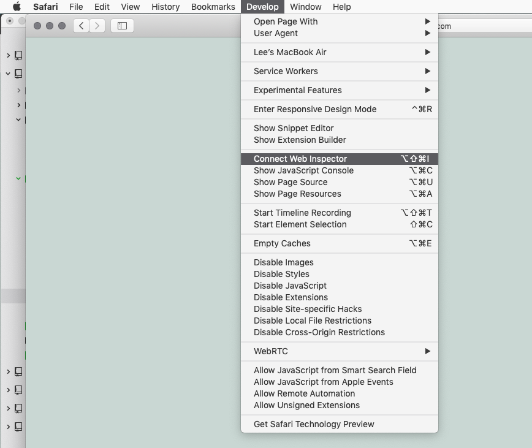Open the Window menu
The height and width of the screenshot is (448, 532).
tap(306, 7)
